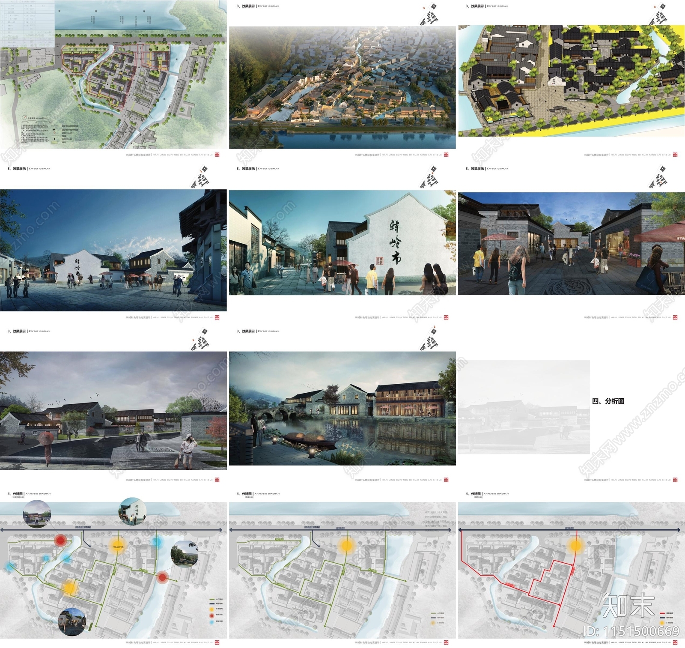Open the public space analysis diagram with photo circles
685x648 pixels.
click(x=113, y=570)
